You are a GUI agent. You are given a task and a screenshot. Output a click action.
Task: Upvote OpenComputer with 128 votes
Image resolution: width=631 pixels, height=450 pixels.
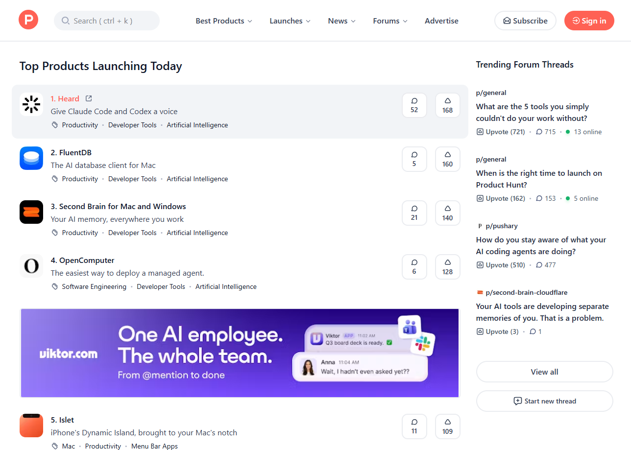pos(448,267)
